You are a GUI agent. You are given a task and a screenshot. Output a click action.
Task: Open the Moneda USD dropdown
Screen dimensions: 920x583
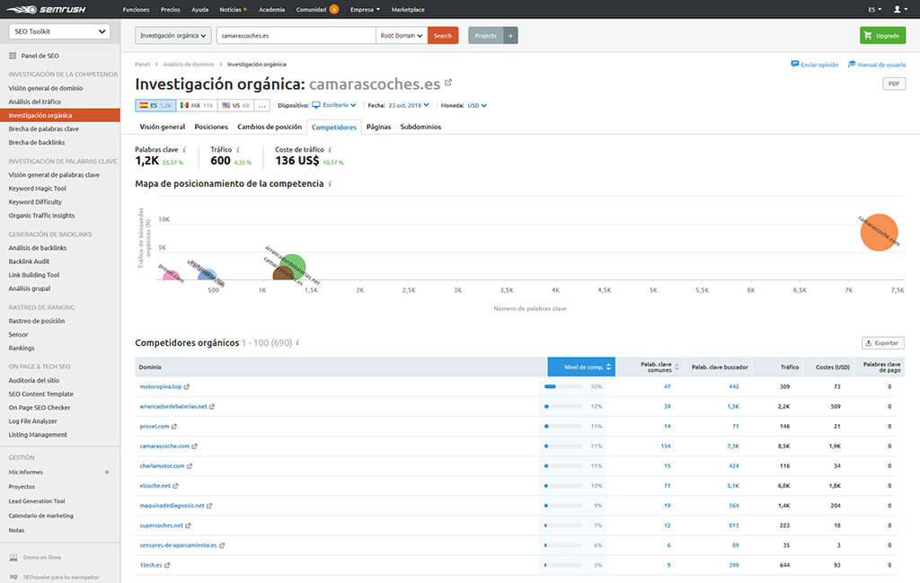coord(477,106)
